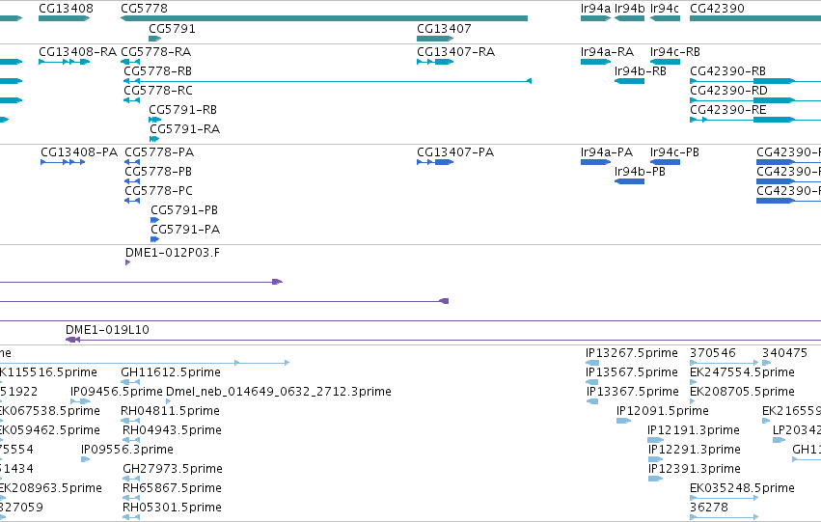Select the IP12191.3prime EST

click(x=655, y=440)
